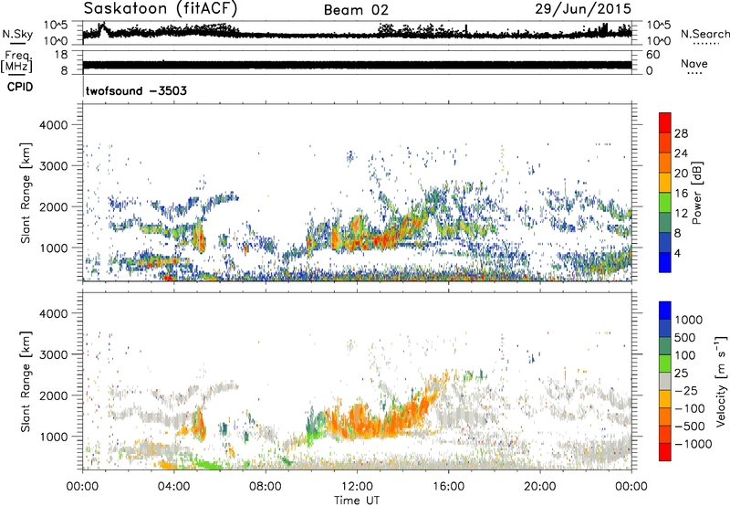Click the 'Power [dB]' colorbar label

pos(696,193)
